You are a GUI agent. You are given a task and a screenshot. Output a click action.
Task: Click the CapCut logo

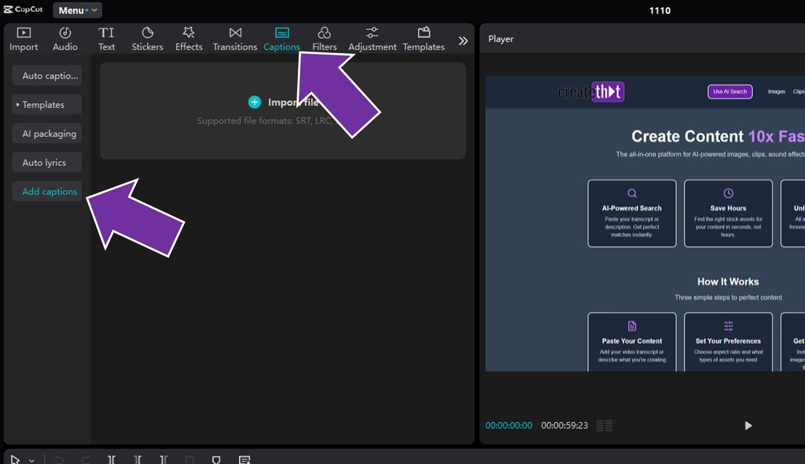(23, 9)
